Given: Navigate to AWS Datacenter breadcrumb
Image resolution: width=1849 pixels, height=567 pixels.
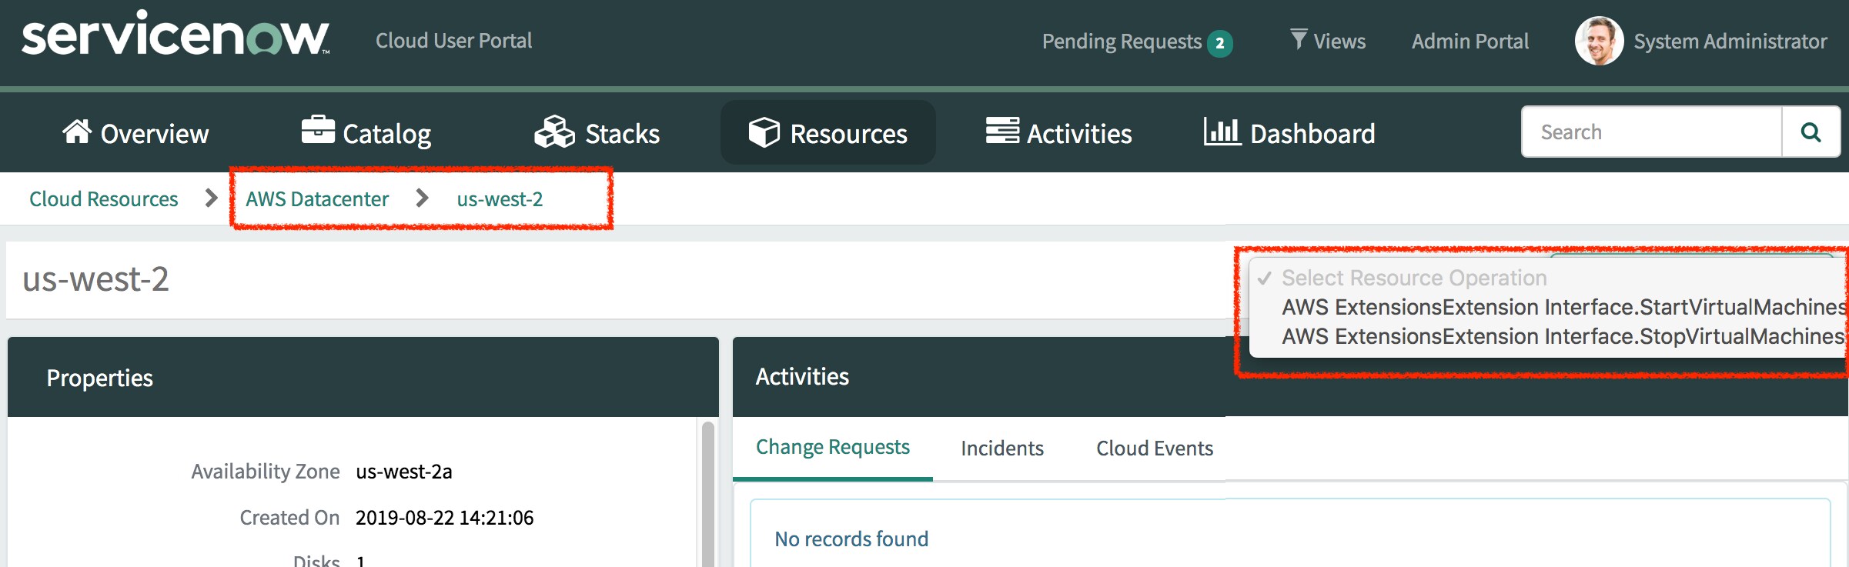Looking at the screenshot, I should (x=317, y=198).
